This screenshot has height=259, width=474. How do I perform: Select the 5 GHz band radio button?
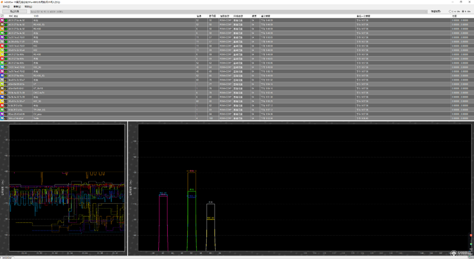click(463, 11)
